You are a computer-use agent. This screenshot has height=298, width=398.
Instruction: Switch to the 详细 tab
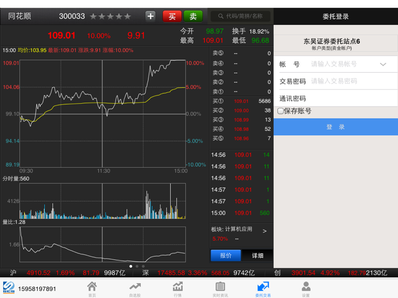coord(258,256)
